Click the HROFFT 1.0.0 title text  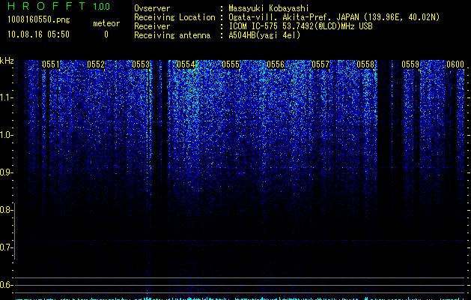coord(59,6)
